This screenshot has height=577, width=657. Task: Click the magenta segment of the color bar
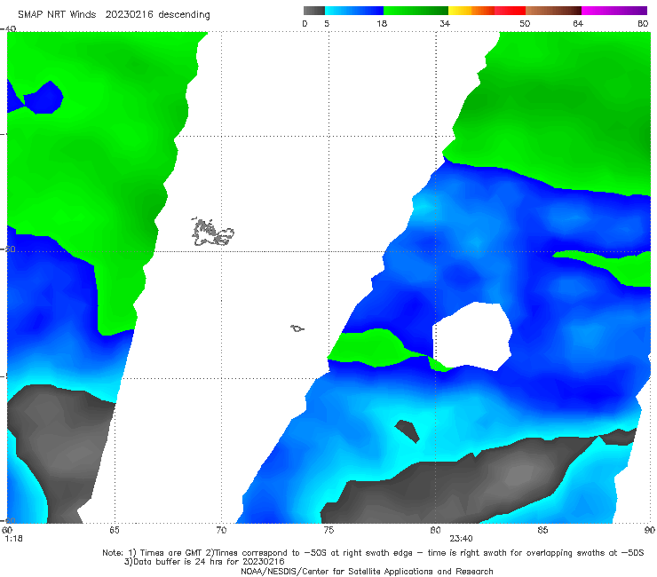point(614,11)
